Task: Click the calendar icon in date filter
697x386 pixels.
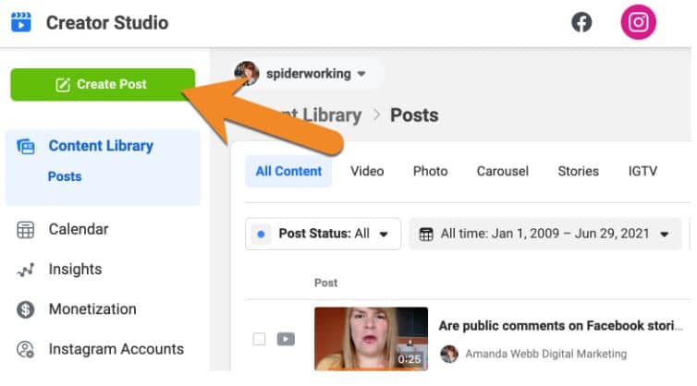Action: 426,234
